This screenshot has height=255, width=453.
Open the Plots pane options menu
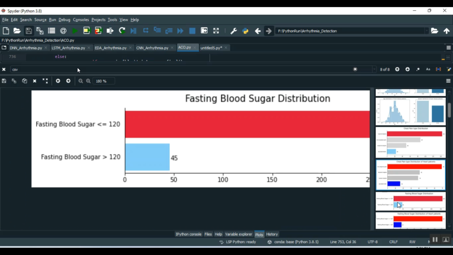(x=448, y=81)
